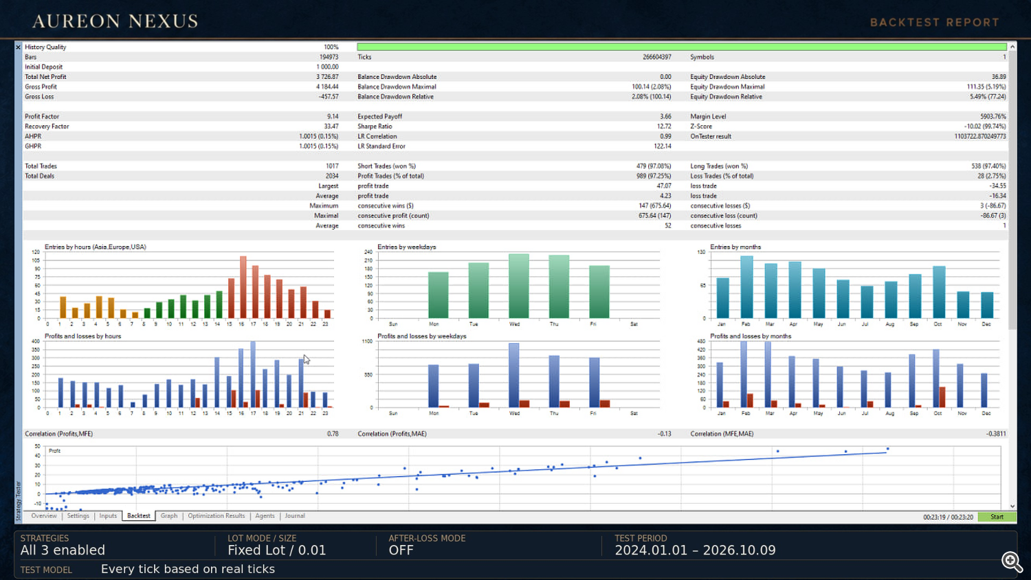The width and height of the screenshot is (1031, 580).
Task: Open the Inputs tab
Action: coord(108,516)
